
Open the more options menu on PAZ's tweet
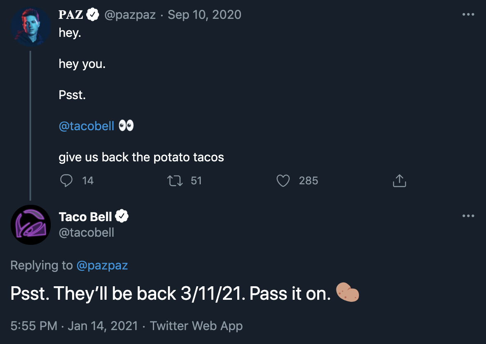[468, 14]
